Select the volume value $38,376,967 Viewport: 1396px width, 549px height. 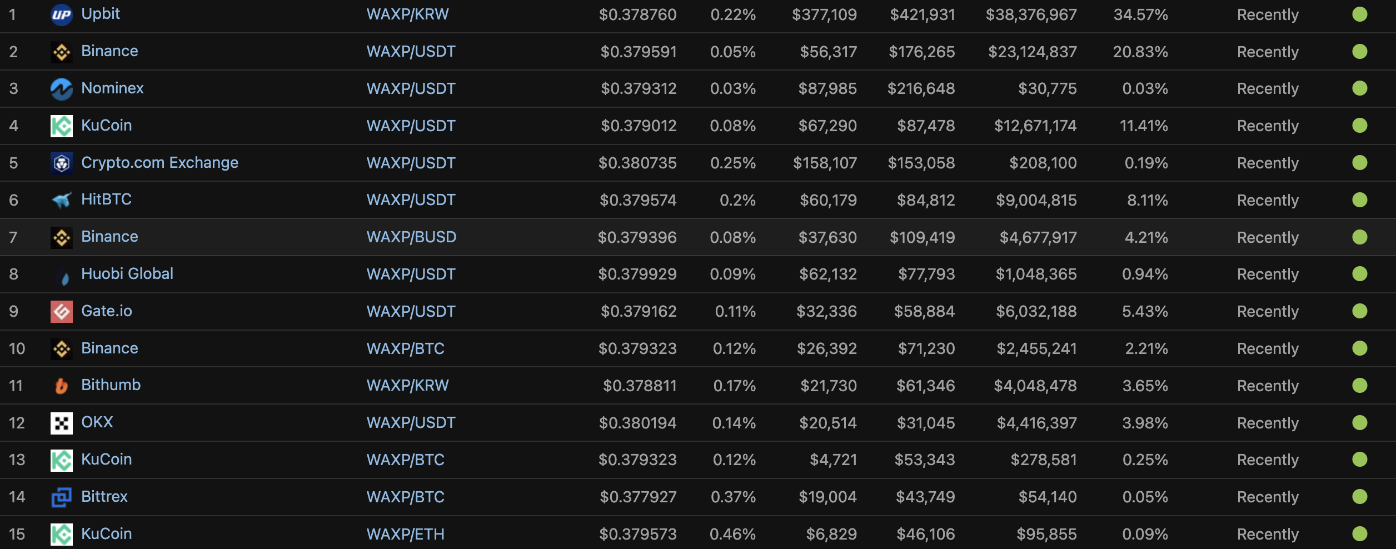1031,14
